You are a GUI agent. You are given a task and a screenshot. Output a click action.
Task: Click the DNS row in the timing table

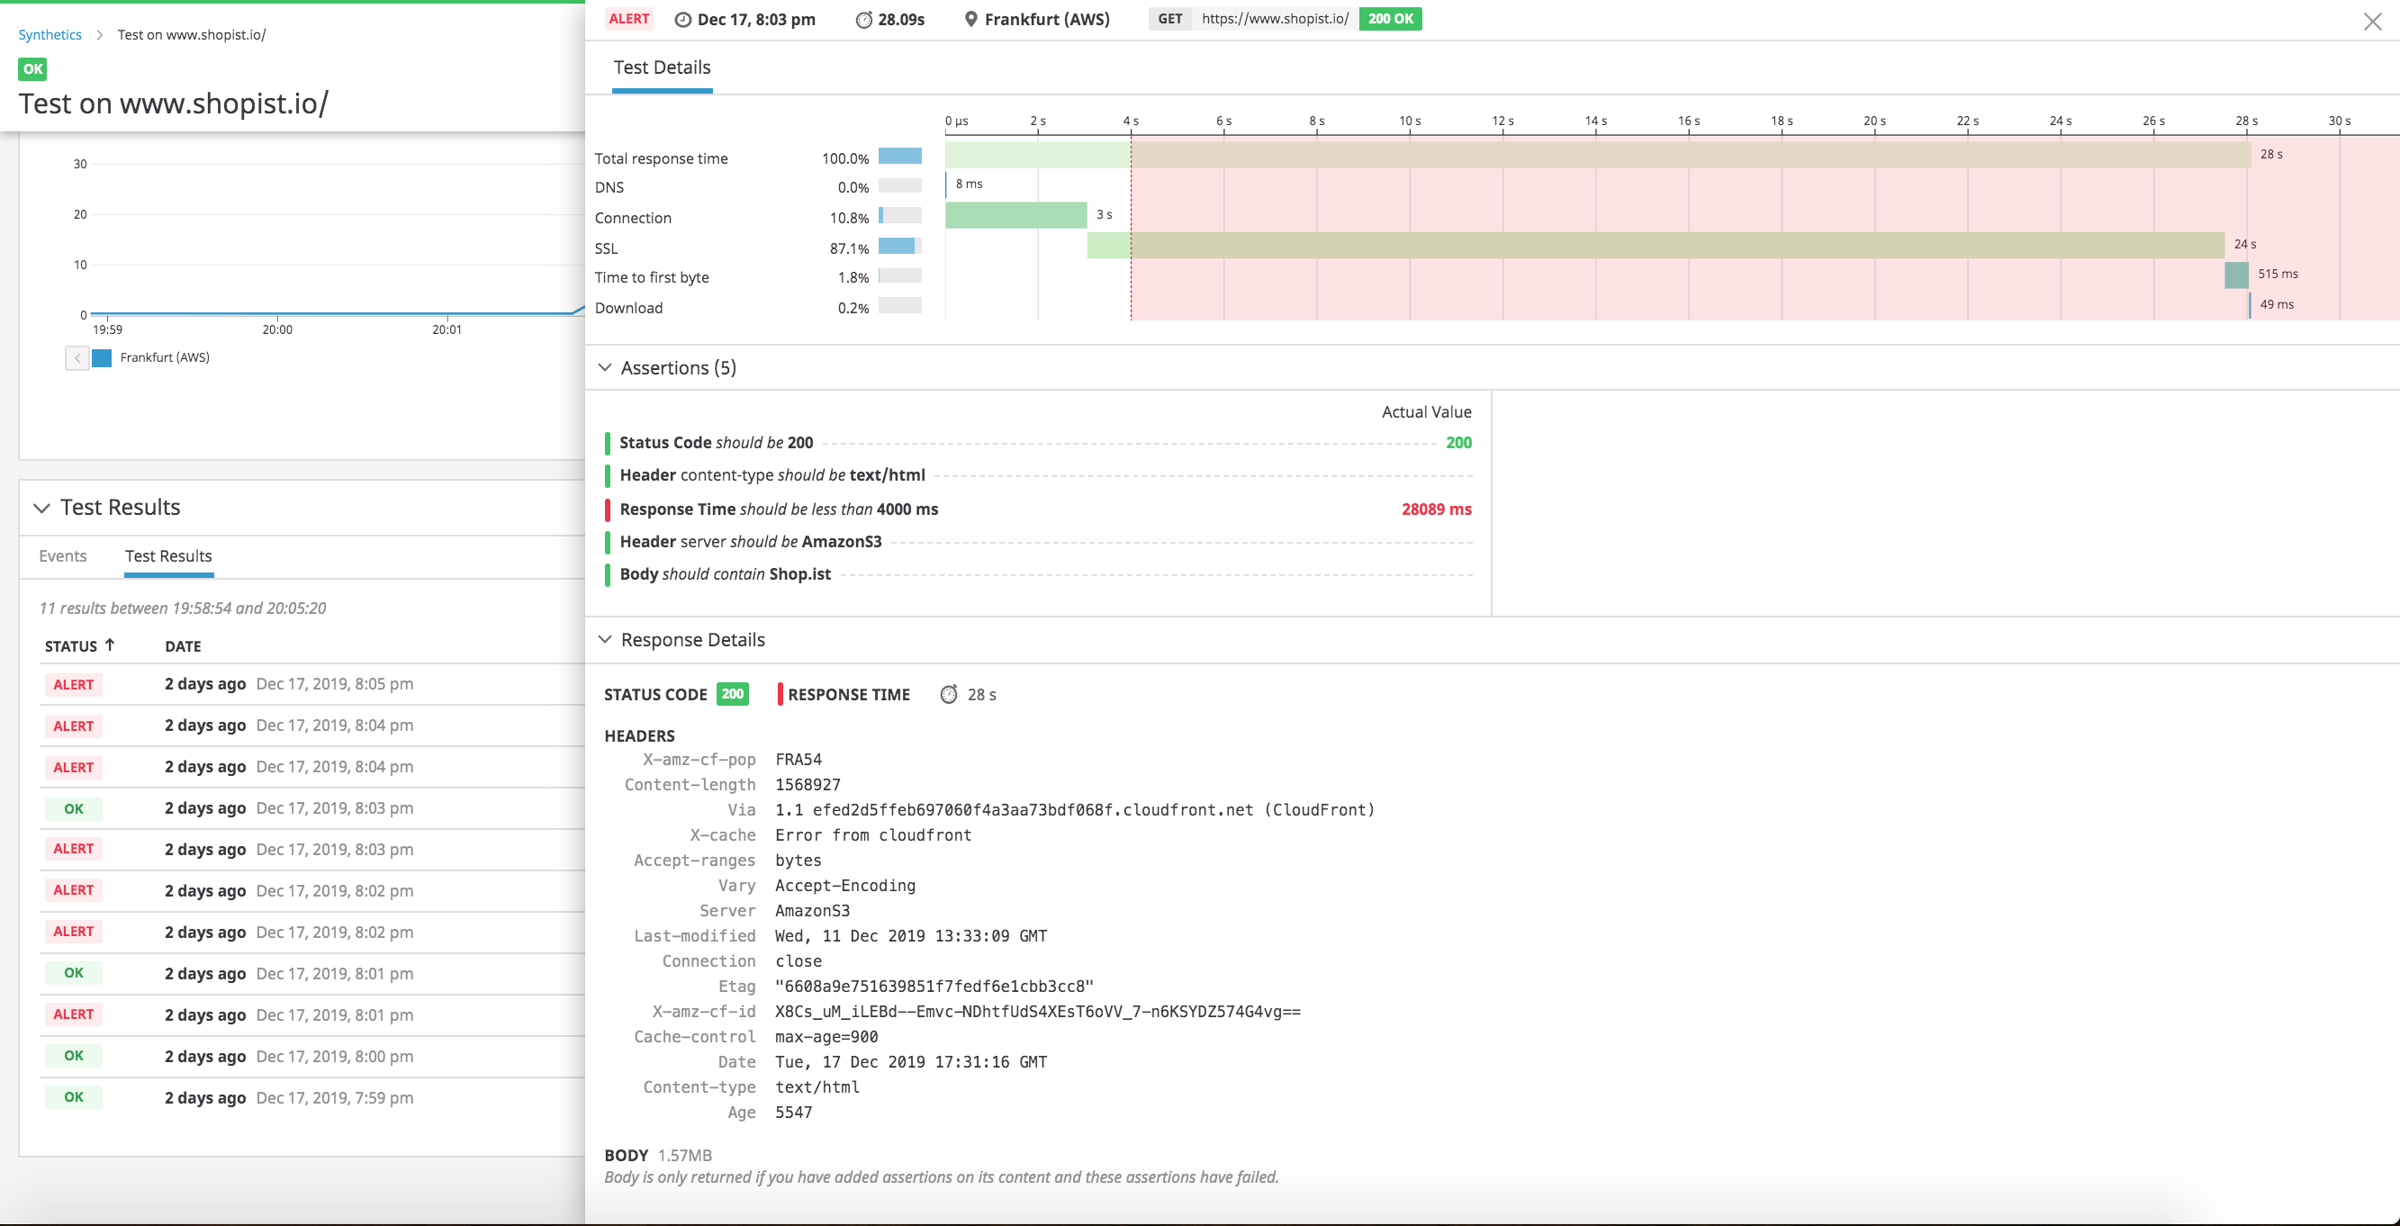pos(757,186)
